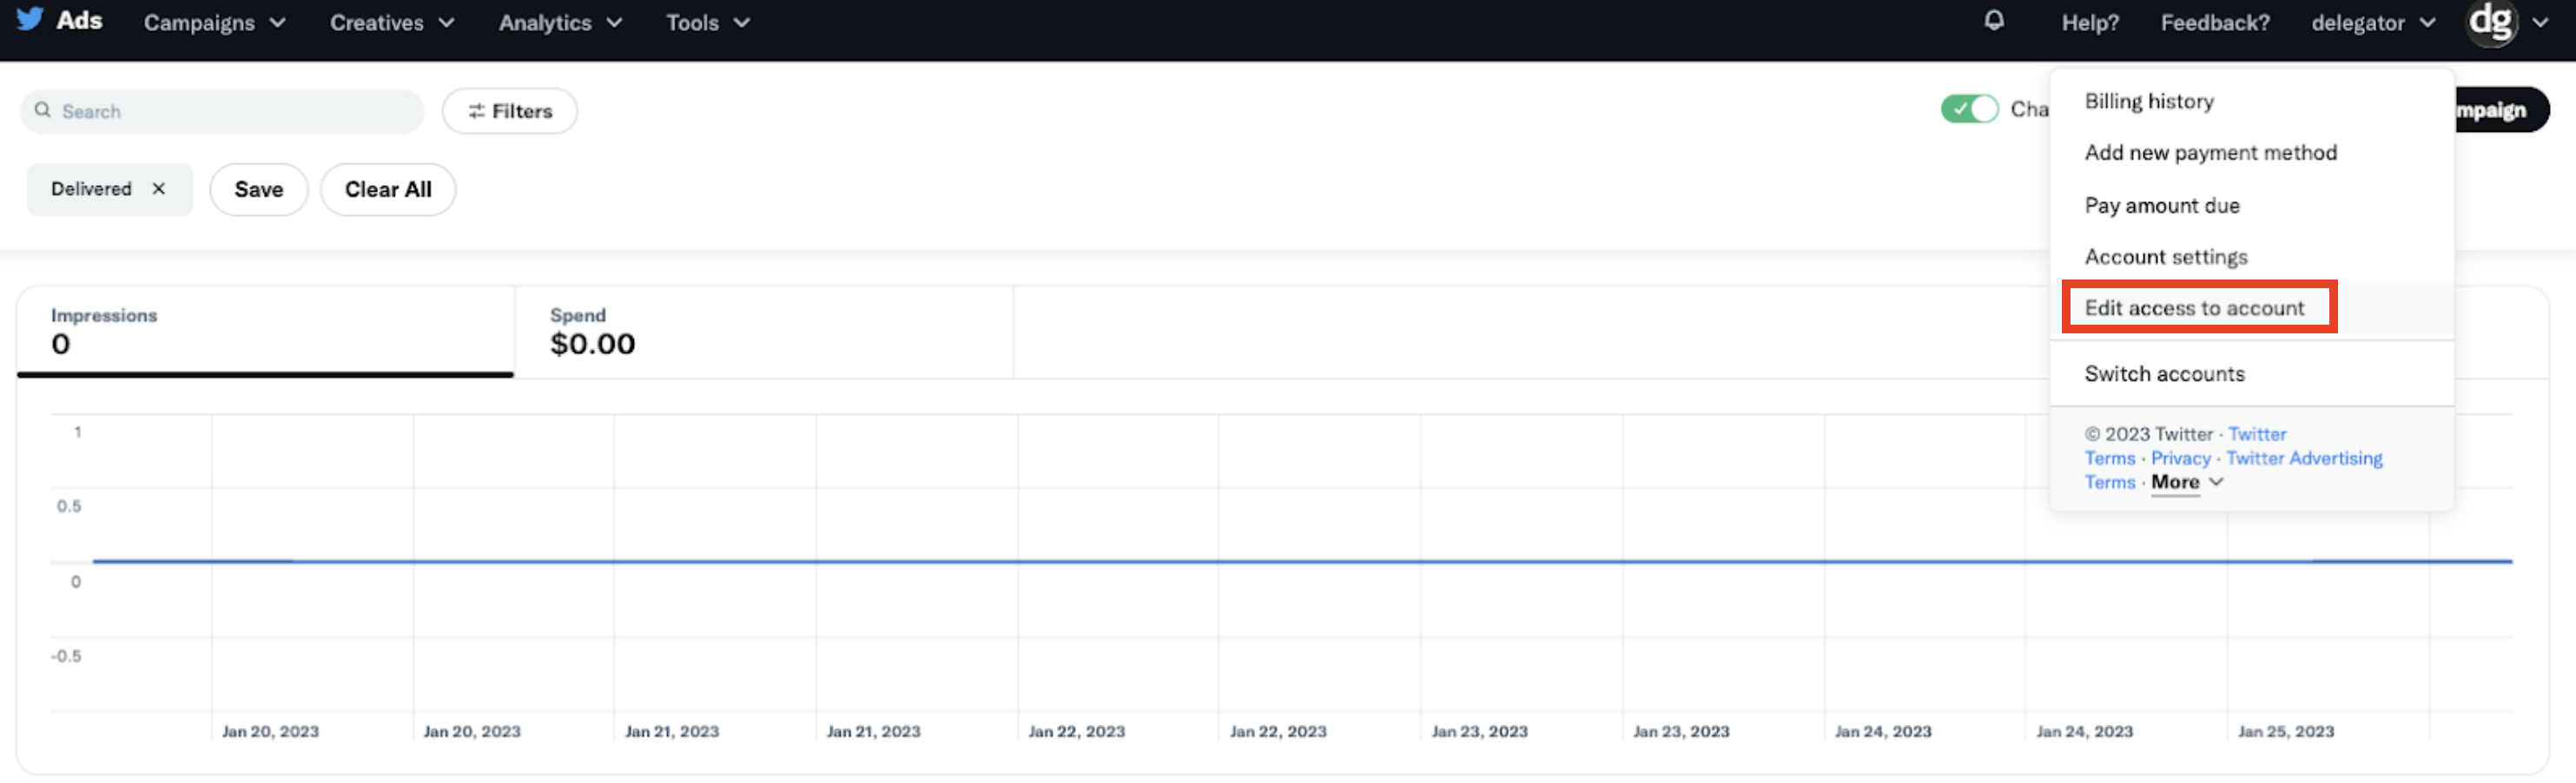The width and height of the screenshot is (2576, 783).
Task: Expand the Campaigns menu
Action: (x=214, y=22)
